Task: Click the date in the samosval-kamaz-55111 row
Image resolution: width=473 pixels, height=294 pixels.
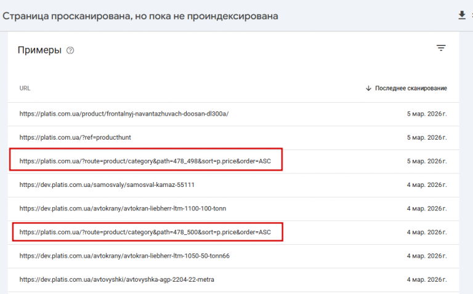Action: pyautogui.click(x=427, y=185)
